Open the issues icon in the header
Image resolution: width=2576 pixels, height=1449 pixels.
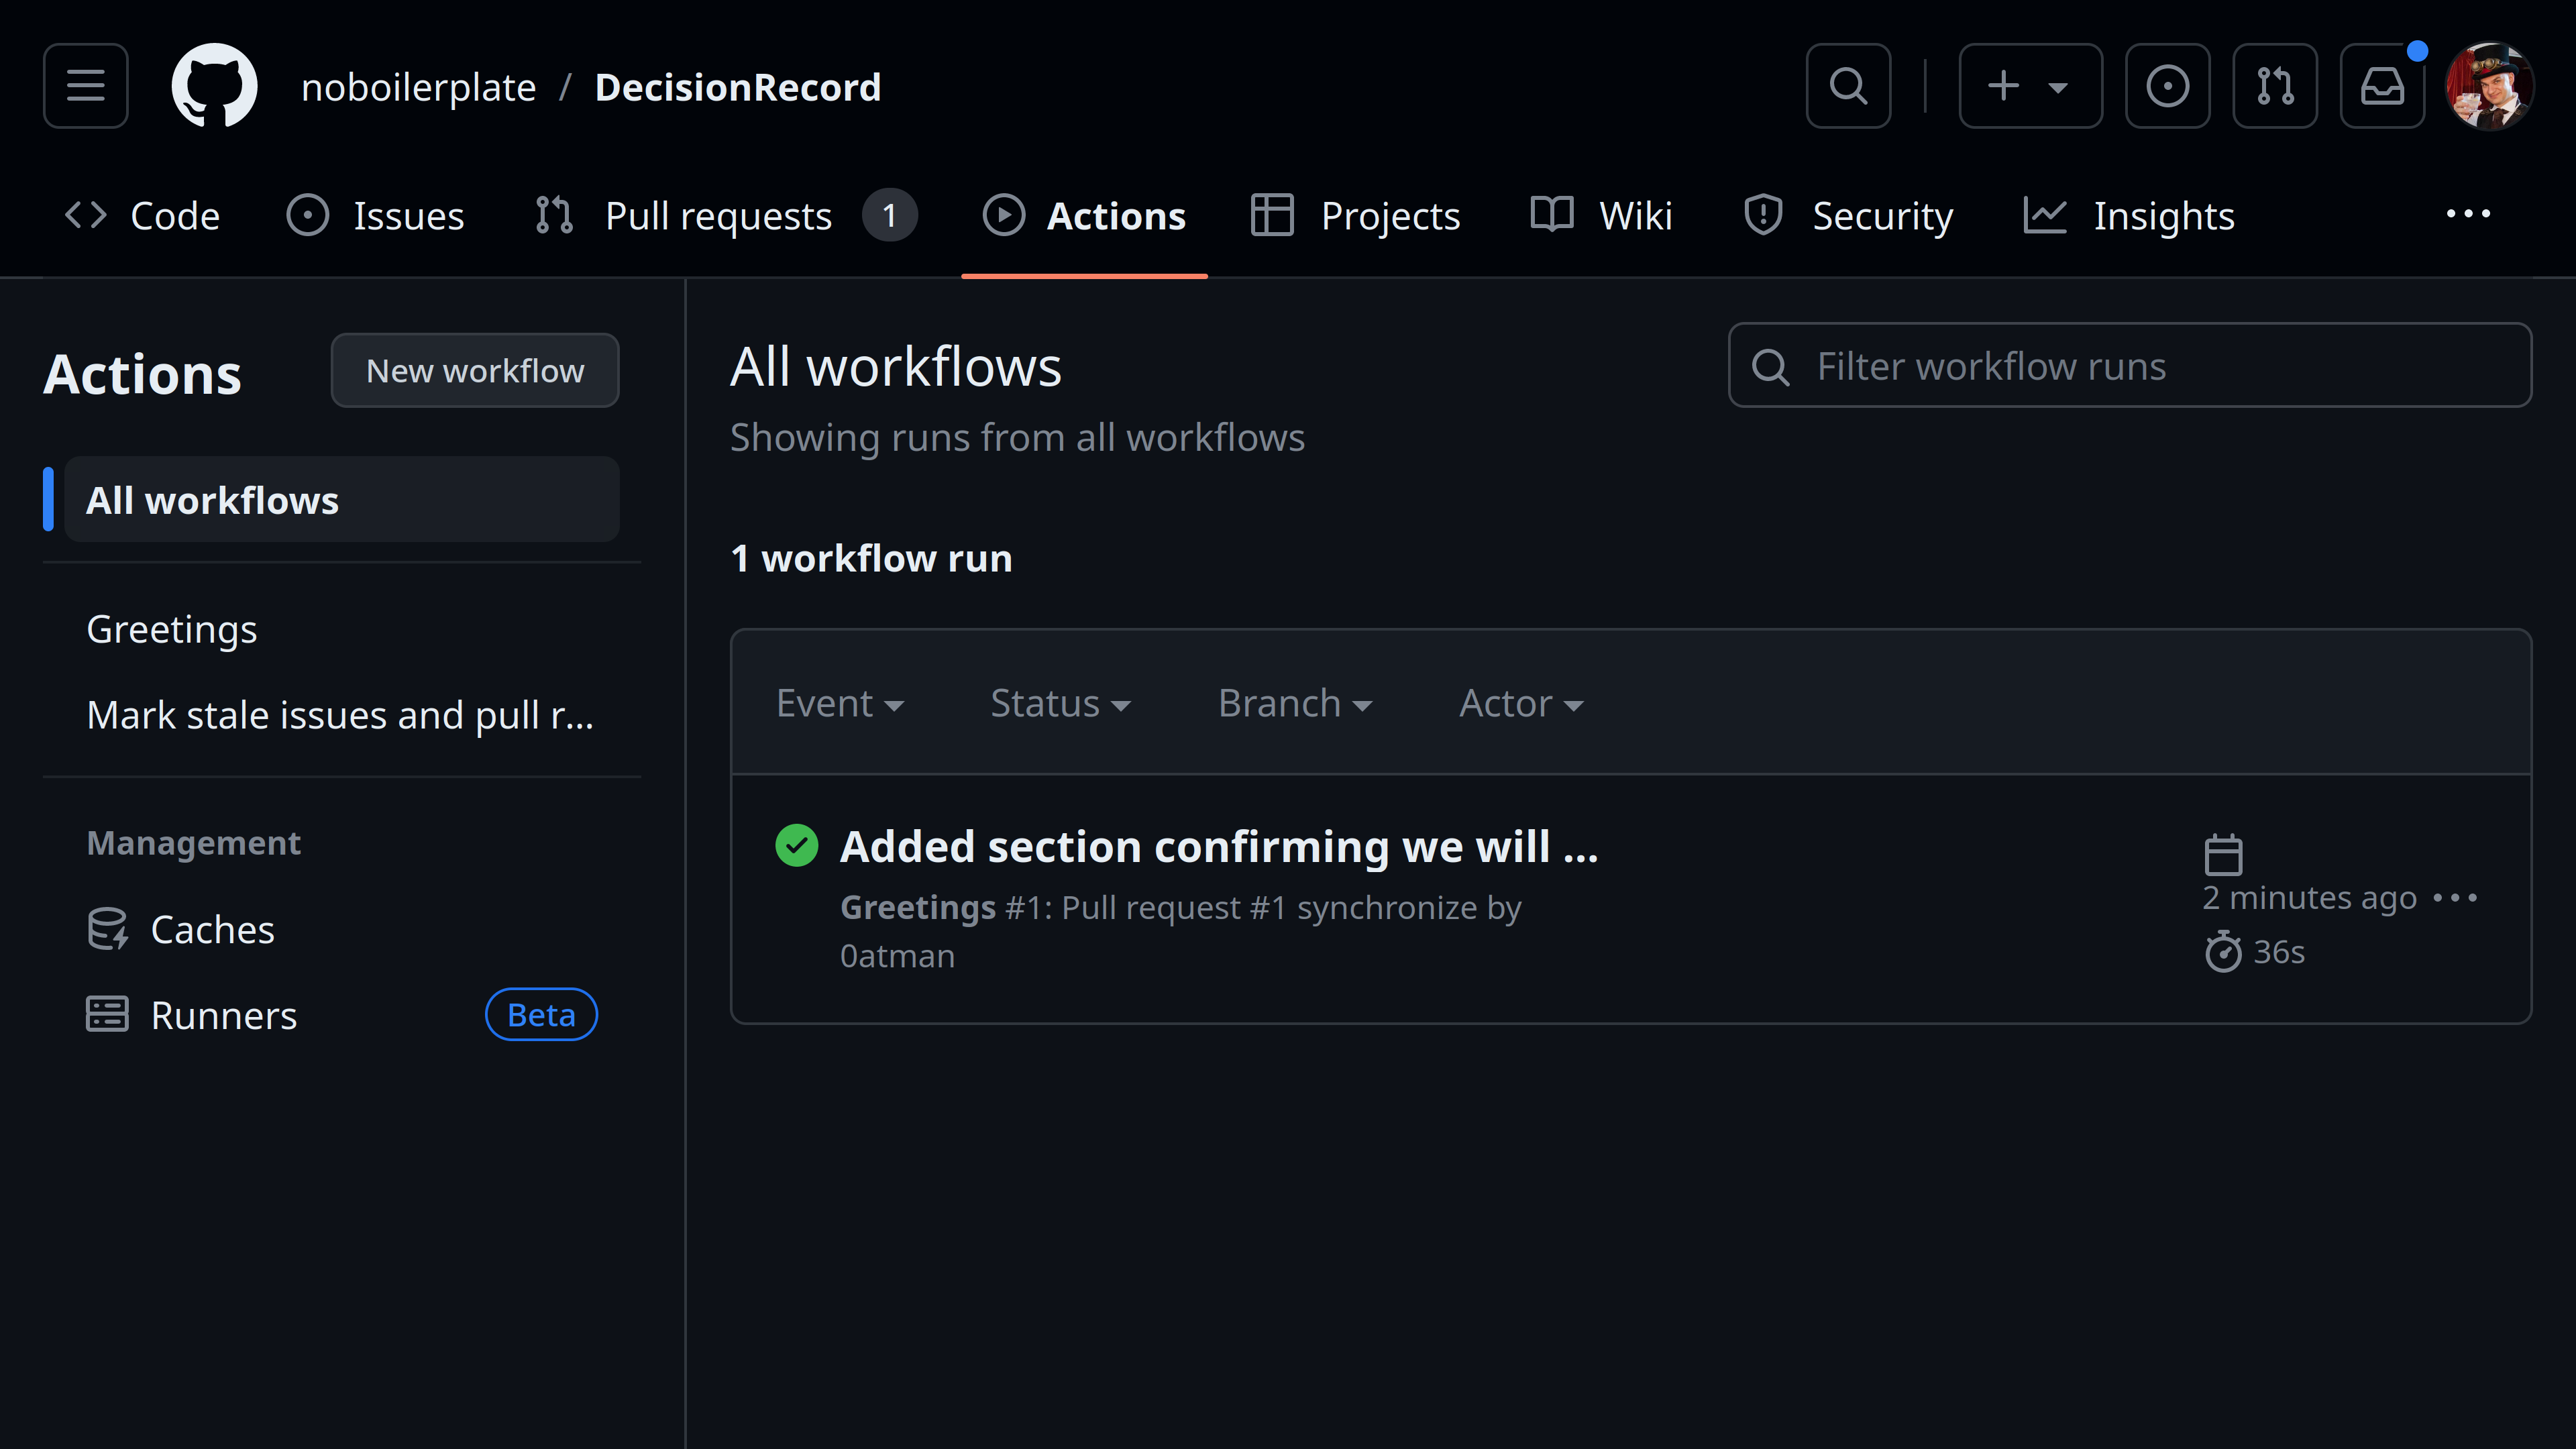pyautogui.click(x=2167, y=86)
